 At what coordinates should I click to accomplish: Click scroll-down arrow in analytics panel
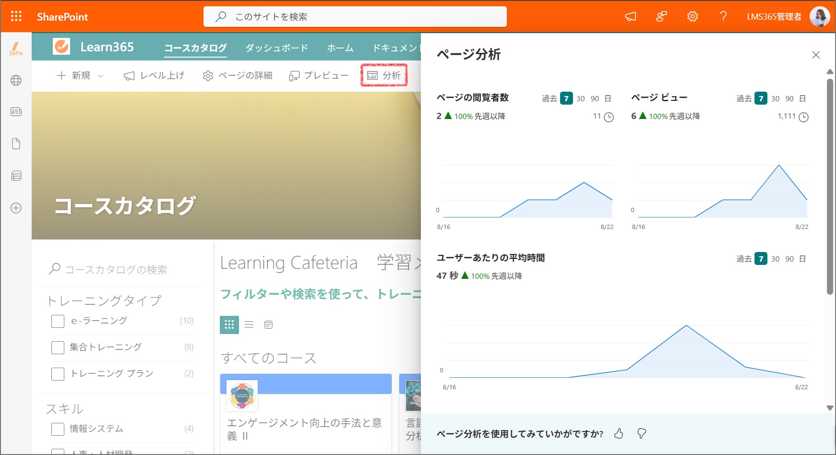[830, 407]
